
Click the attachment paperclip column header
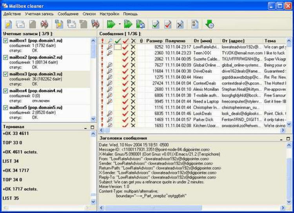141,41
